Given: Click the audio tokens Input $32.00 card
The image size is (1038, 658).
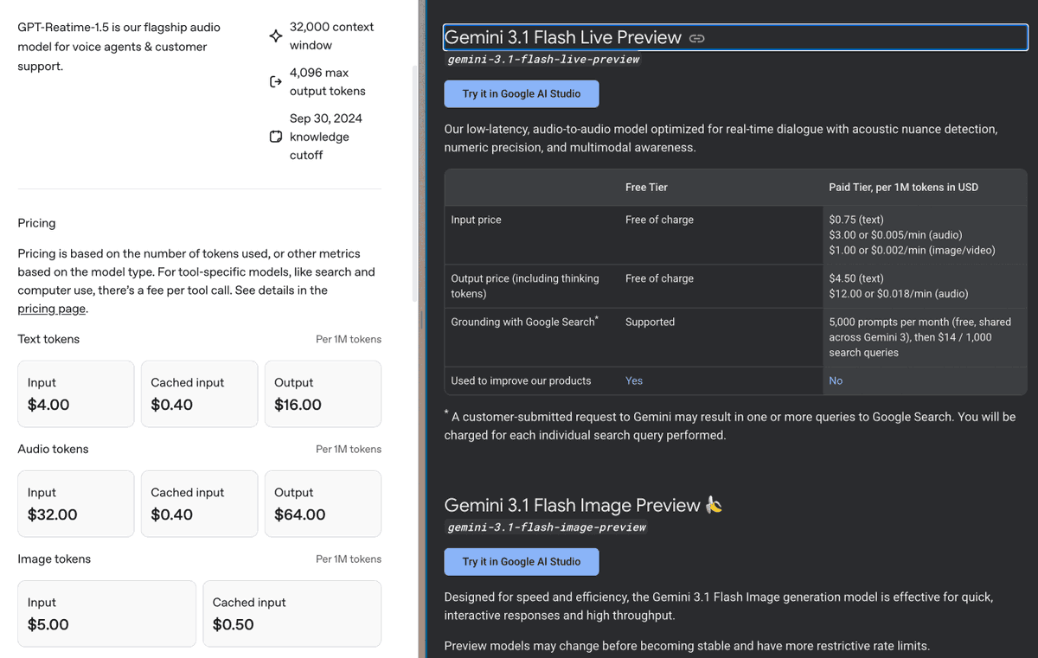Looking at the screenshot, I should 76,504.
